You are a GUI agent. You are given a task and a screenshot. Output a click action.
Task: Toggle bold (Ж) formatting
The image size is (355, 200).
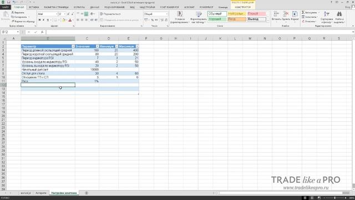39,20
